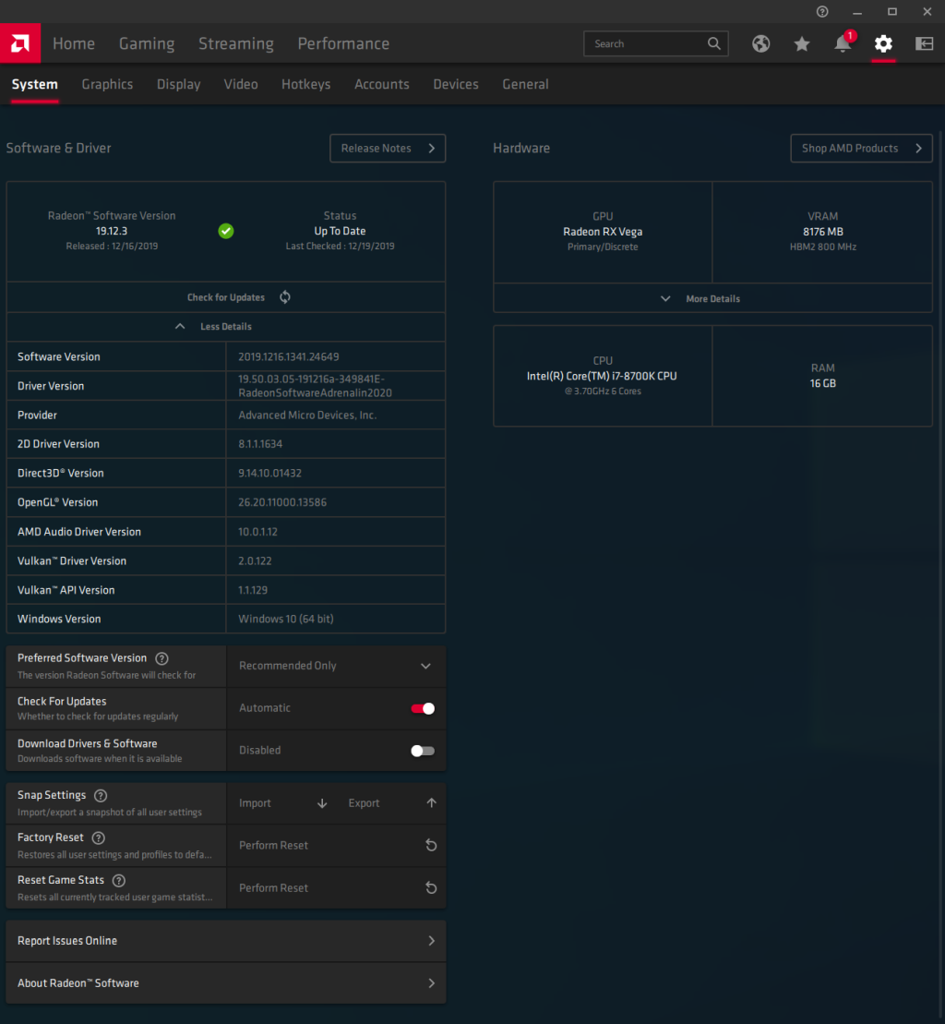The height and width of the screenshot is (1024, 945).
Task: Expand hardware More Details
Action: [x=712, y=298]
